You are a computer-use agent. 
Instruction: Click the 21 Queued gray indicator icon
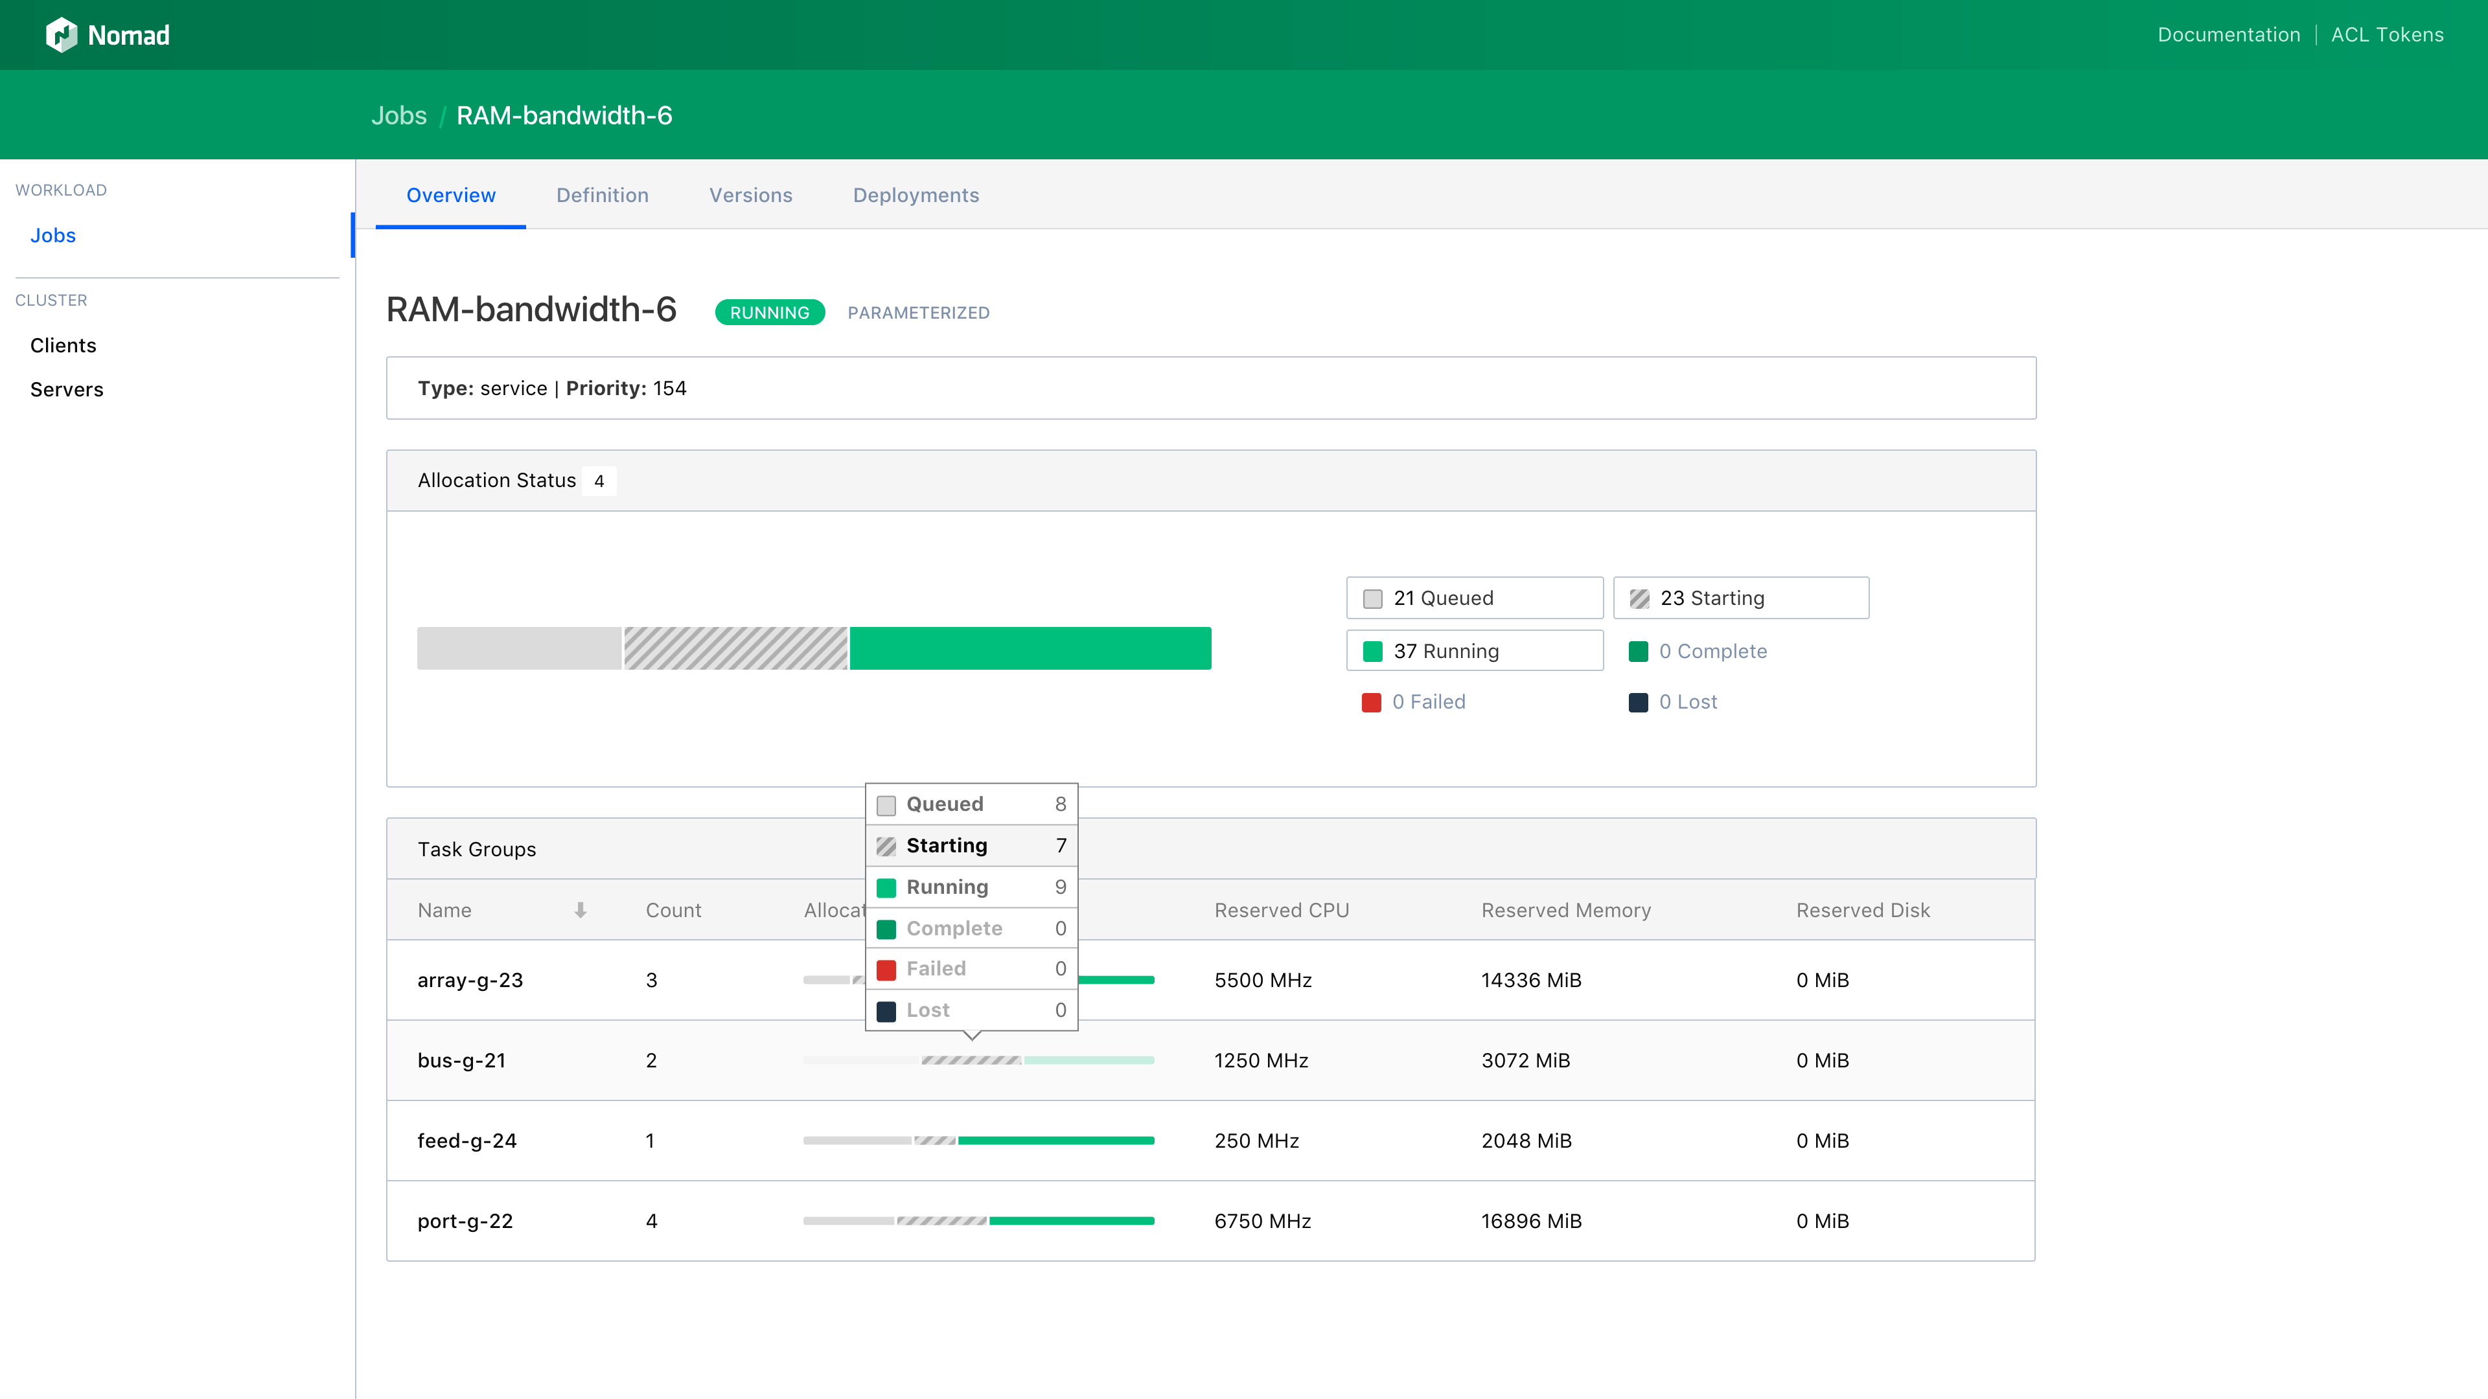(x=1372, y=598)
